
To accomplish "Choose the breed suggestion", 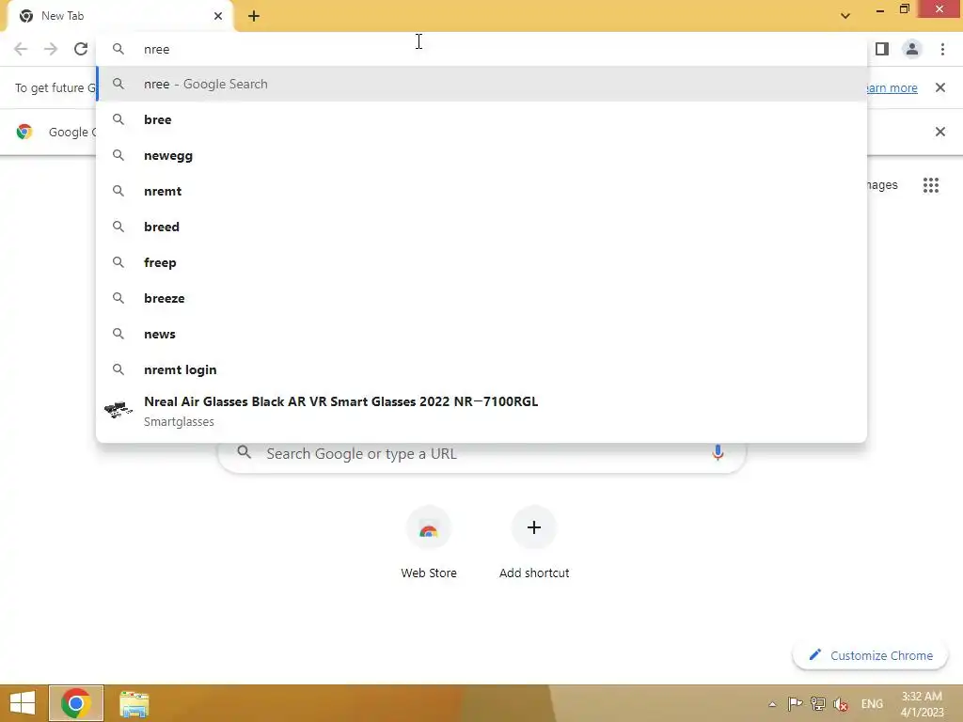I will [x=481, y=227].
